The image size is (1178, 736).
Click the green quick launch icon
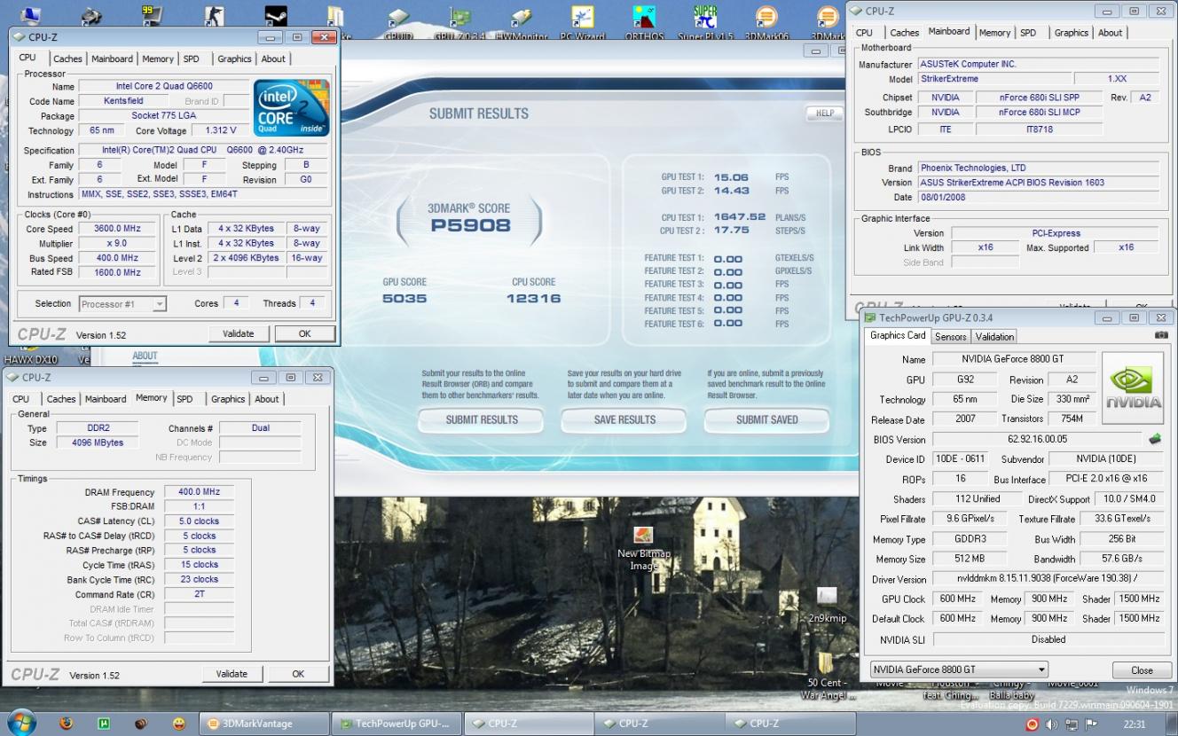pos(104,724)
